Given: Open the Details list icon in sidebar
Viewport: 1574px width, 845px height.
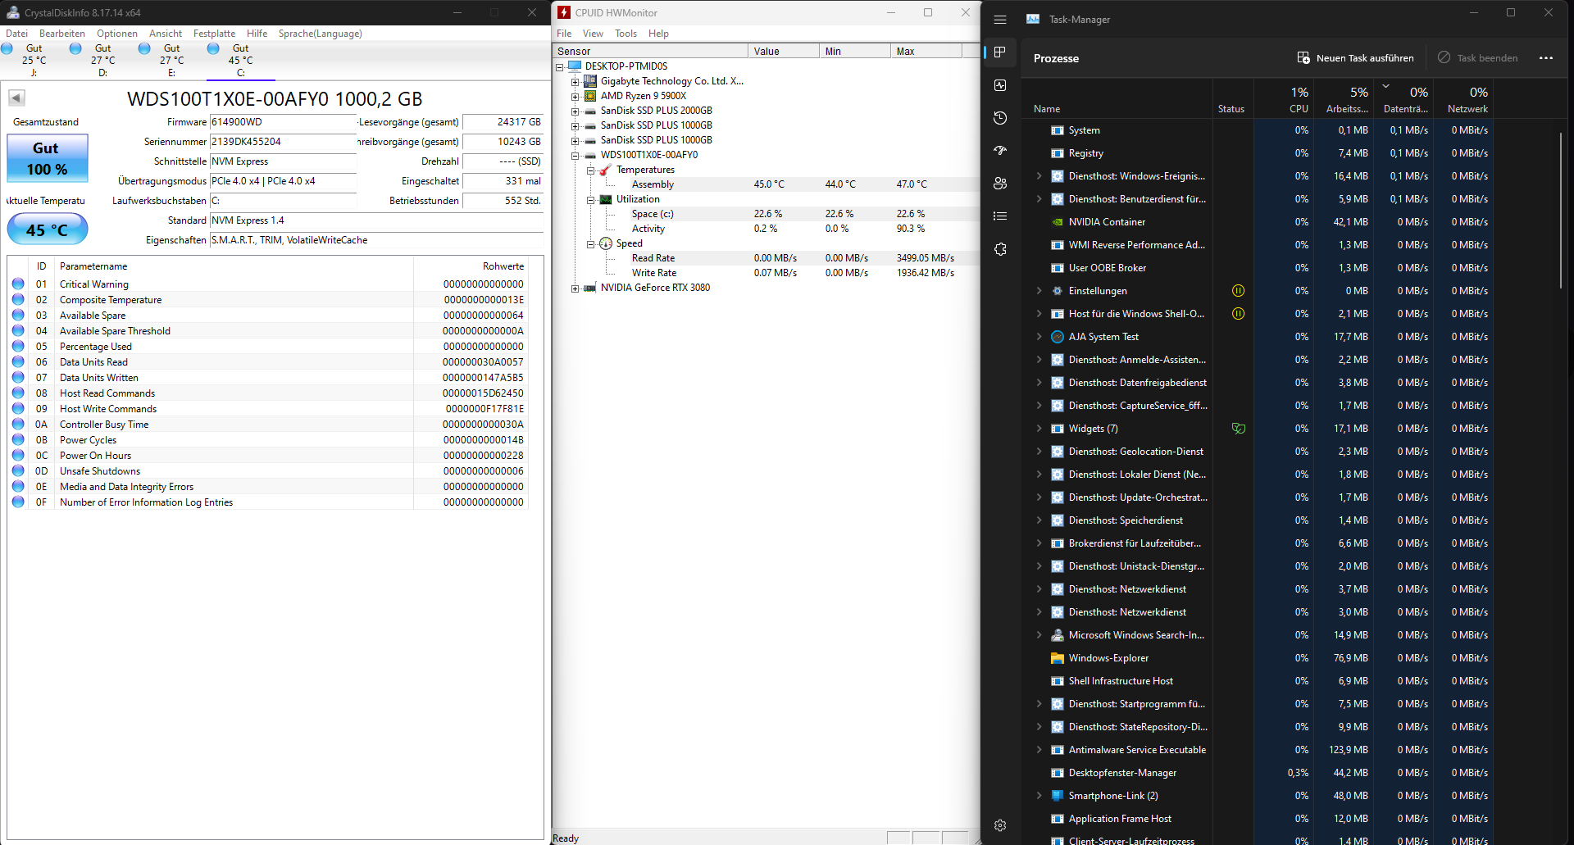Looking at the screenshot, I should [x=1000, y=216].
